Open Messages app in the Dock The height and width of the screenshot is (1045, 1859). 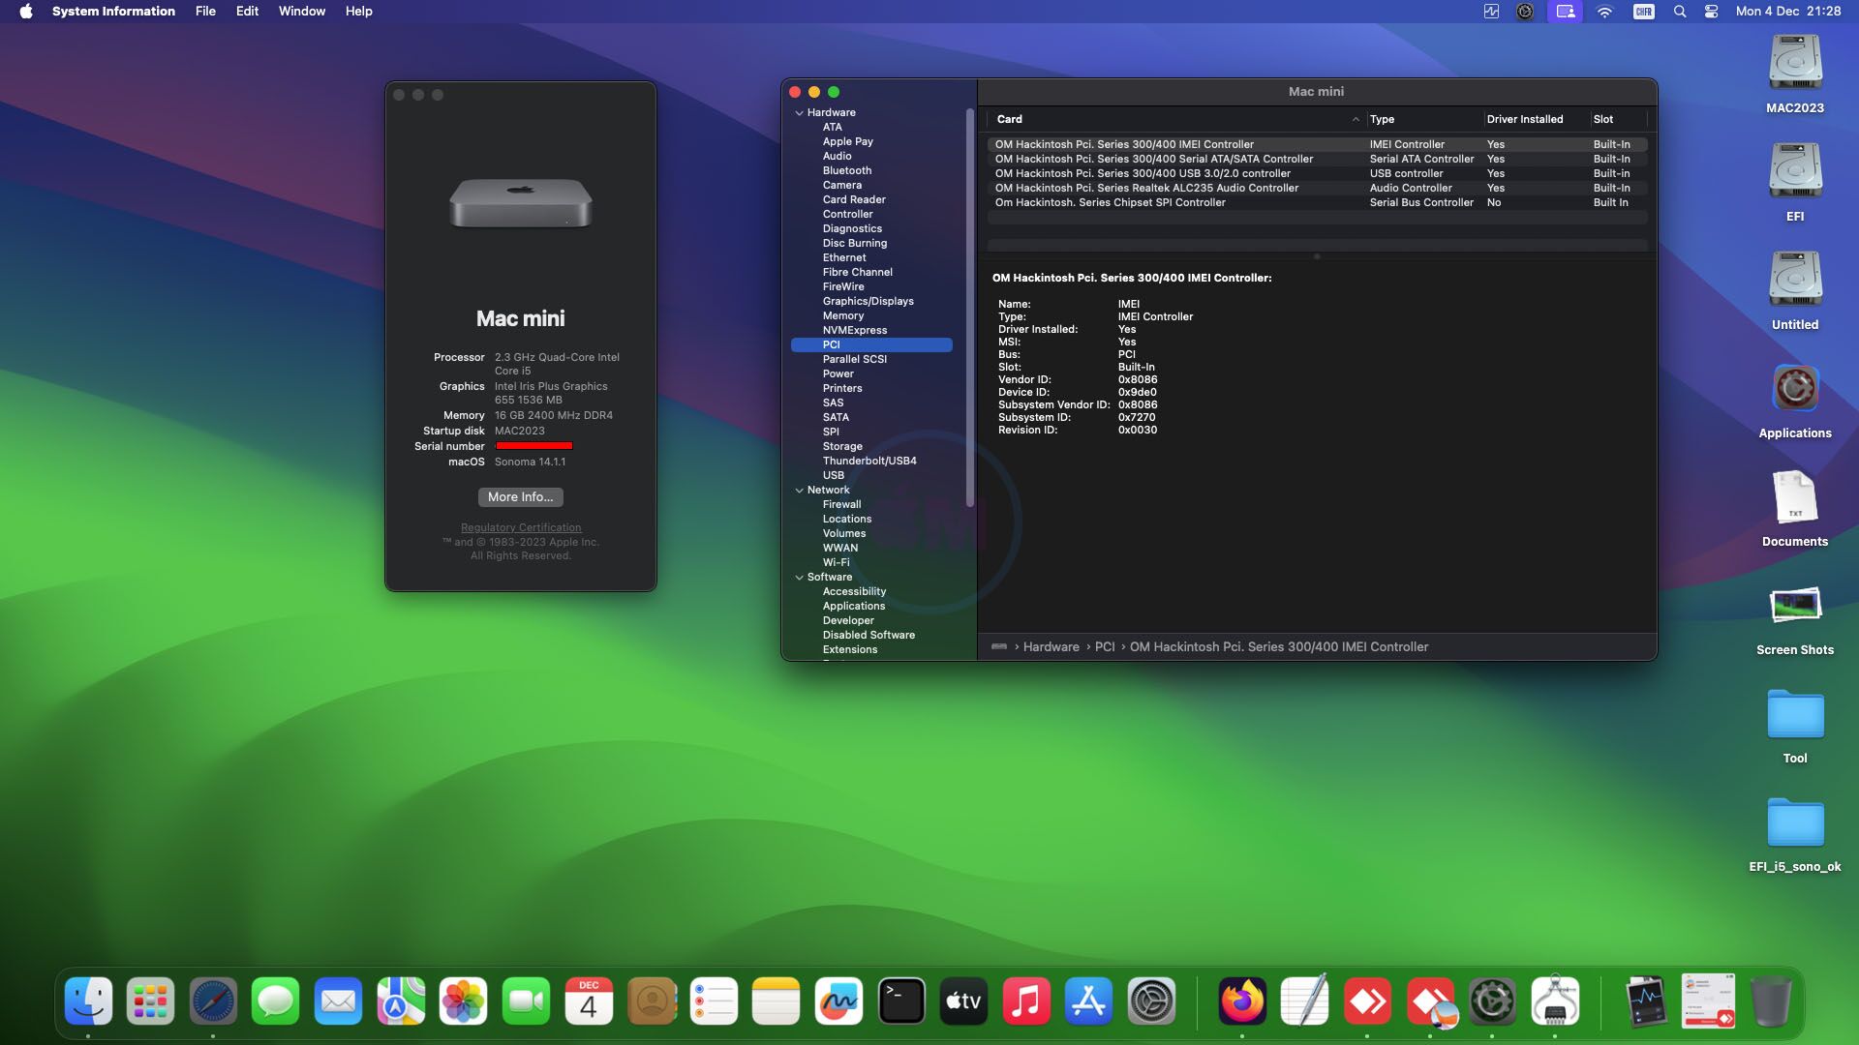[275, 1001]
